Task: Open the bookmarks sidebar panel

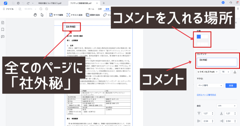Action: 3,30
